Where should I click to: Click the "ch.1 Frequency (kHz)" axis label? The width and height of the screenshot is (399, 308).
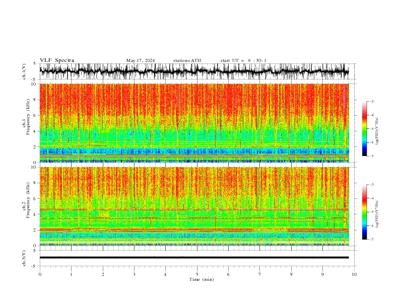click(x=26, y=117)
